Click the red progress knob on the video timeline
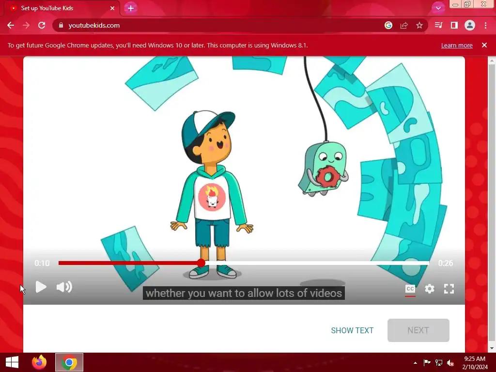 (x=201, y=263)
